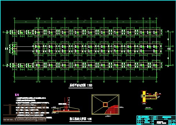Select the square column at foundation detail center

click(x=105, y=104)
